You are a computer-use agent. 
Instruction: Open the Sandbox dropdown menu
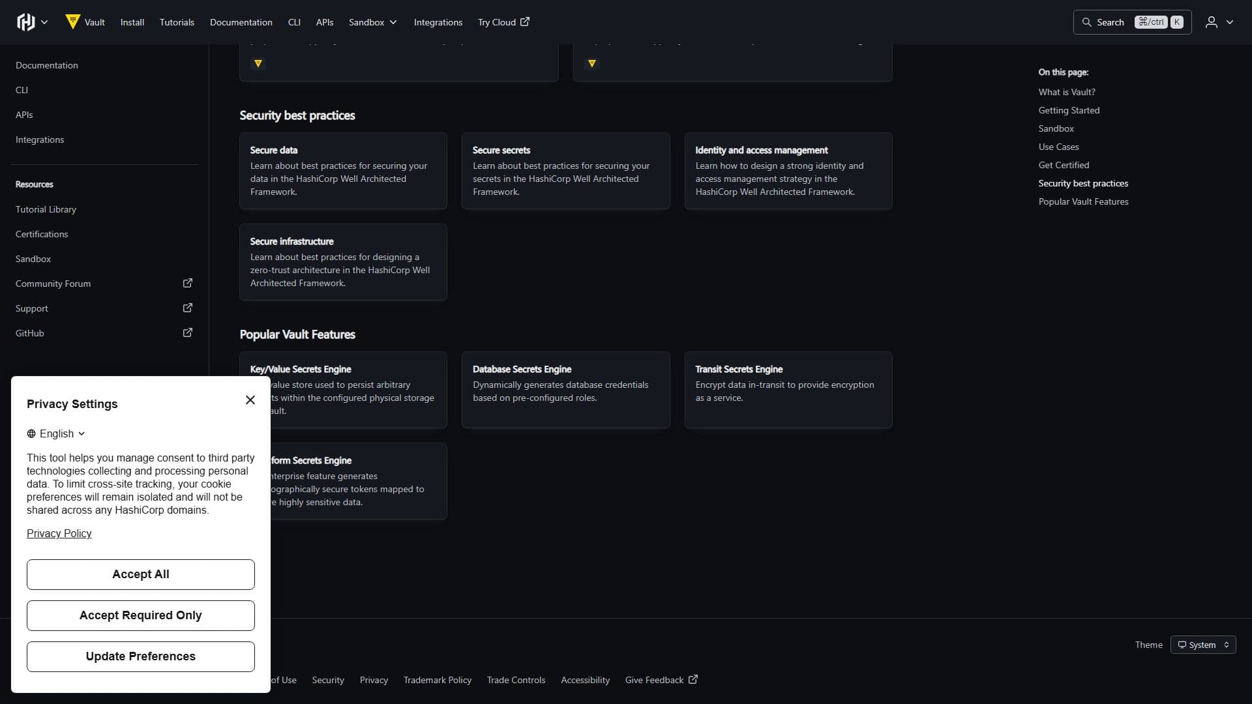(x=372, y=22)
